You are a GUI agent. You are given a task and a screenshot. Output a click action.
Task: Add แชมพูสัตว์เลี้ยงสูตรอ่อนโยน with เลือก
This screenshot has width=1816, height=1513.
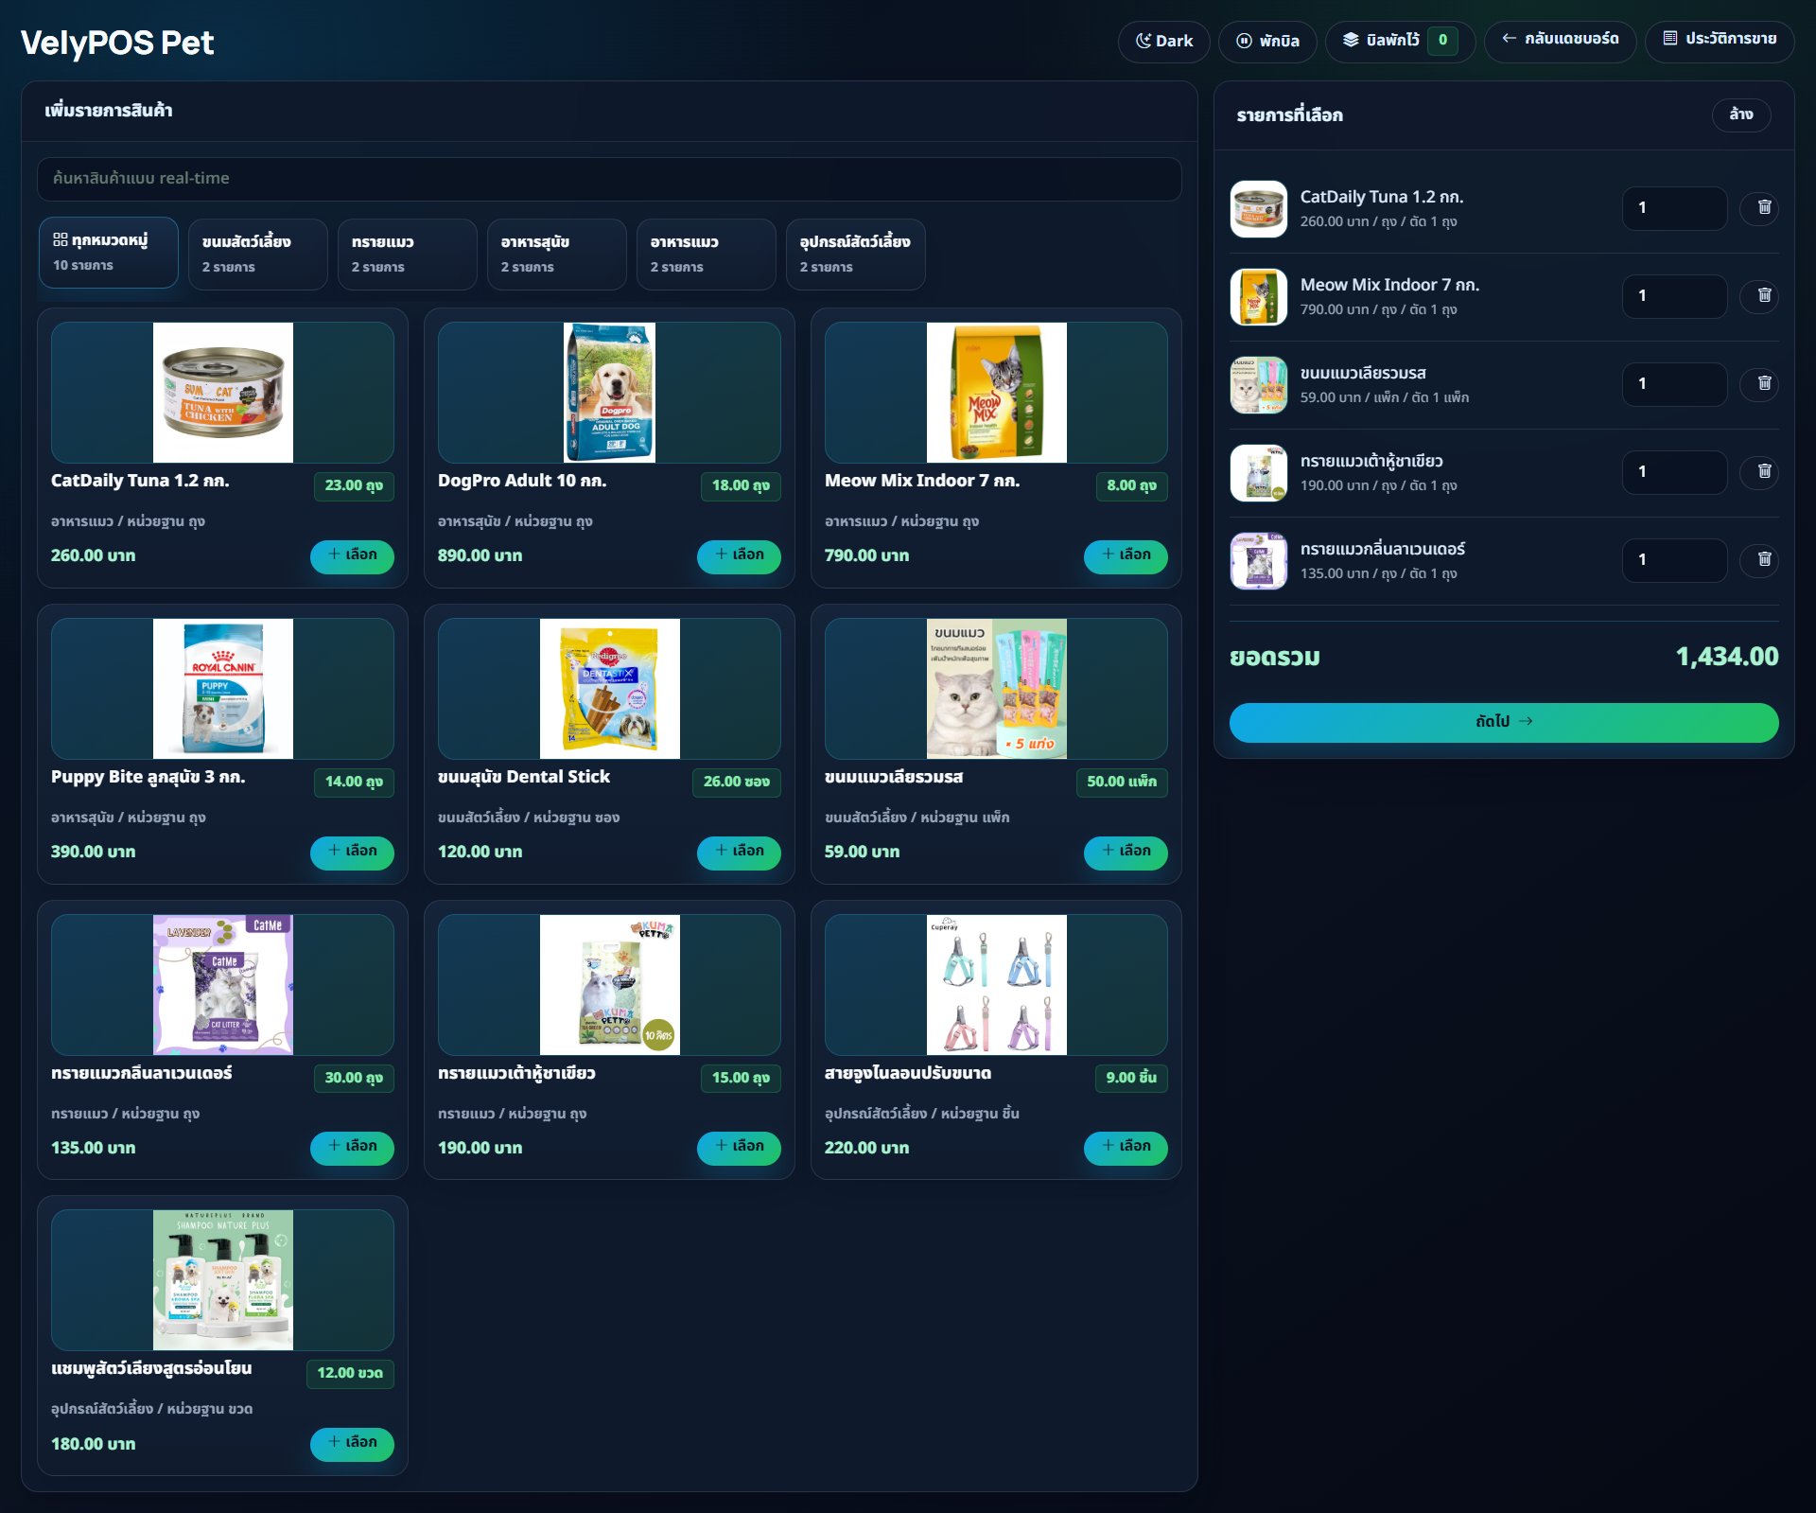[x=352, y=1443]
